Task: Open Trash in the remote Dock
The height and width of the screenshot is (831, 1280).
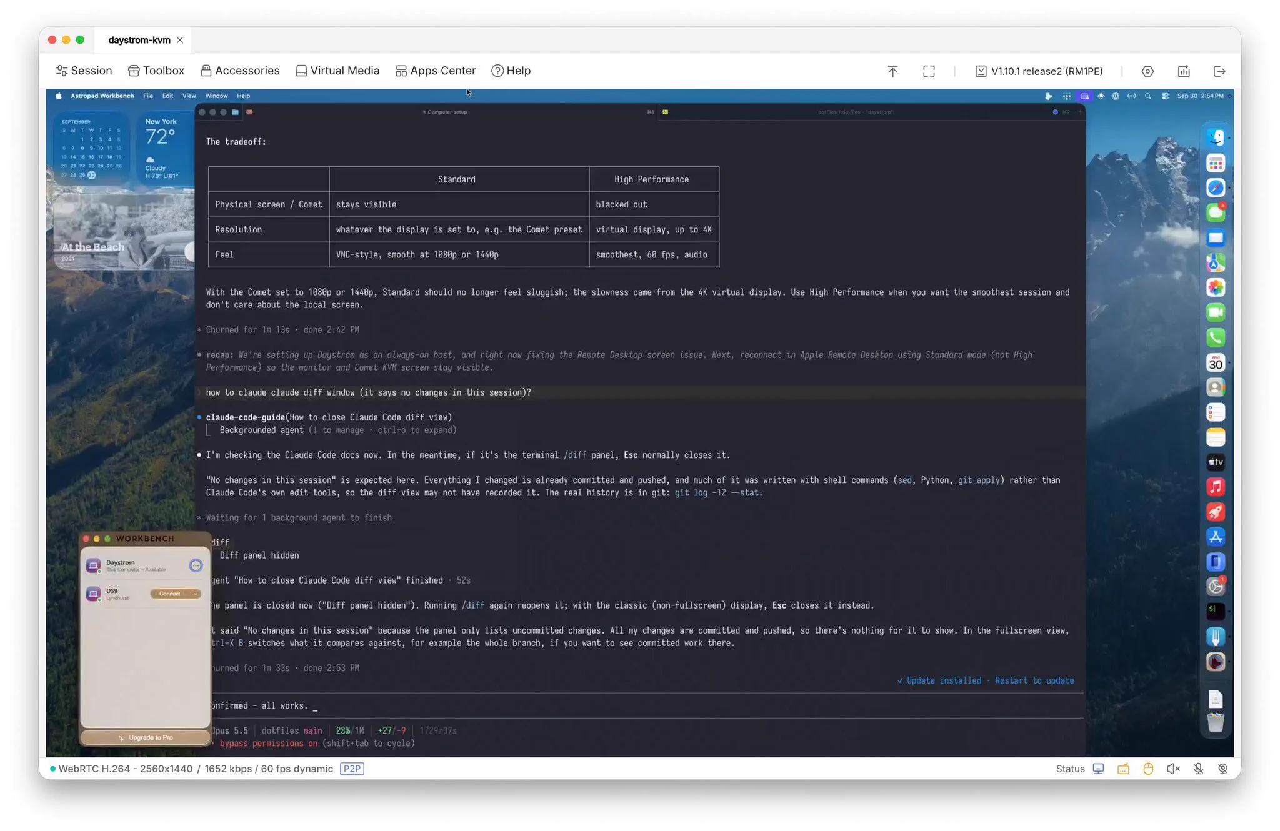Action: tap(1216, 722)
